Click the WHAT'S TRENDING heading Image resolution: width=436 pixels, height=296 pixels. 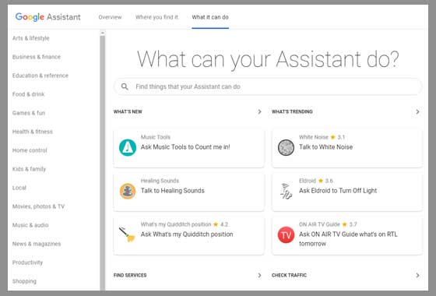[x=292, y=111]
